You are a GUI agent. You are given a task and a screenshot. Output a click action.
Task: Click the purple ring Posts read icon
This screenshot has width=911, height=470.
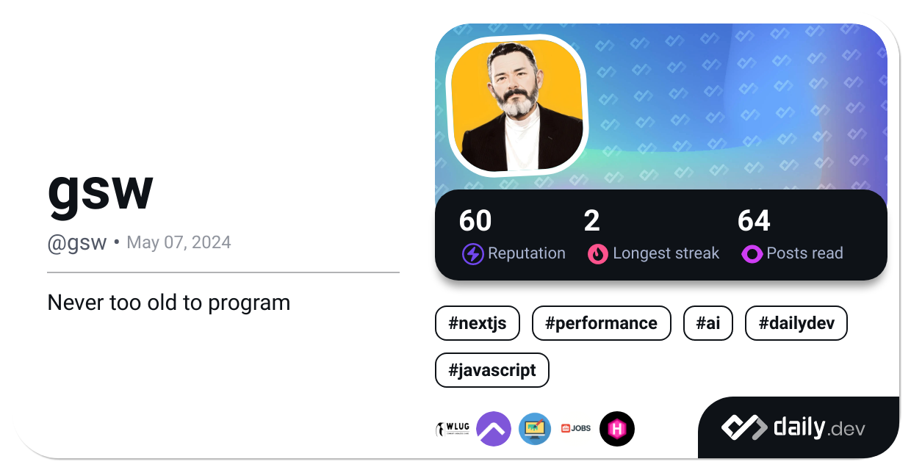[752, 254]
